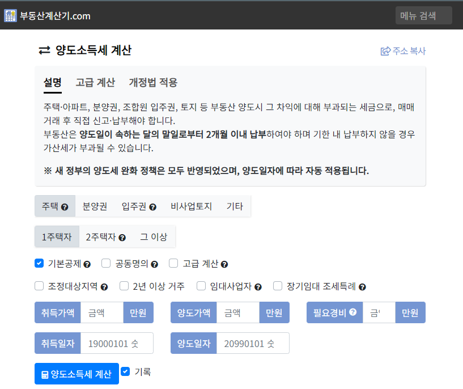Viewport: 463px width, 389px height.
Task: Open the help icon next to 주택
Action: tap(65, 207)
